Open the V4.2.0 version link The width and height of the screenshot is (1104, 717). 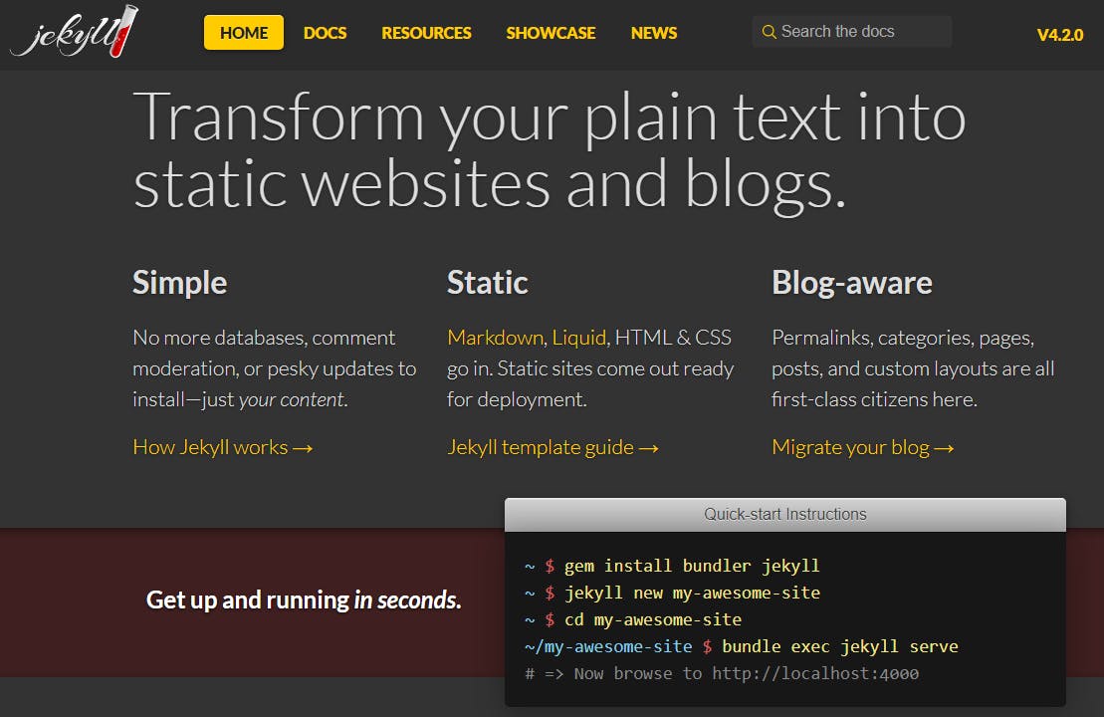pyautogui.click(x=1059, y=33)
